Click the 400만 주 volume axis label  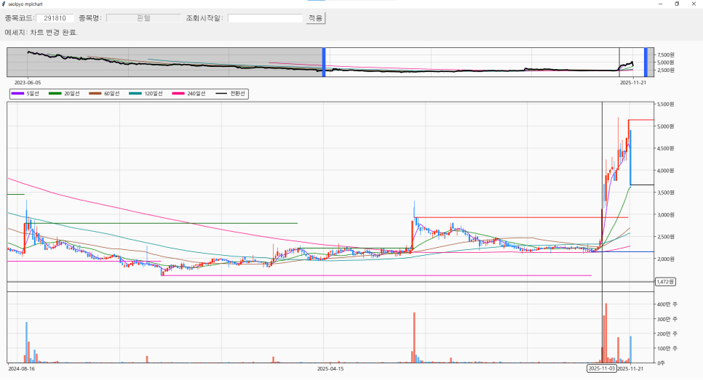point(667,304)
